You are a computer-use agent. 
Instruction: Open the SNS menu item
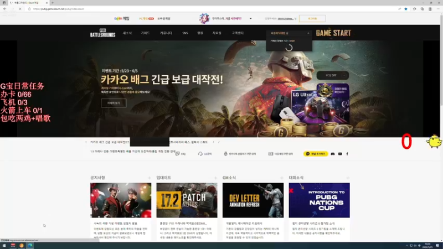point(185,33)
